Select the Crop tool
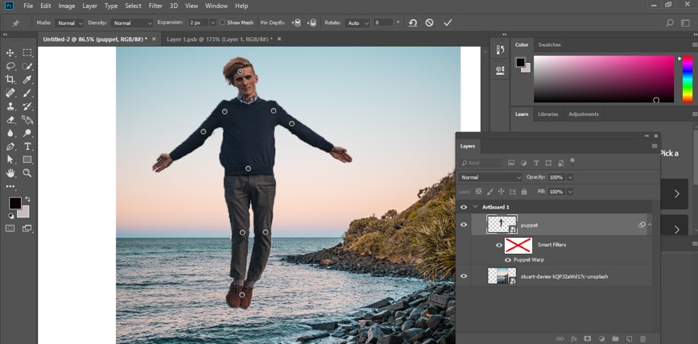The image size is (698, 344). pyautogui.click(x=10, y=79)
